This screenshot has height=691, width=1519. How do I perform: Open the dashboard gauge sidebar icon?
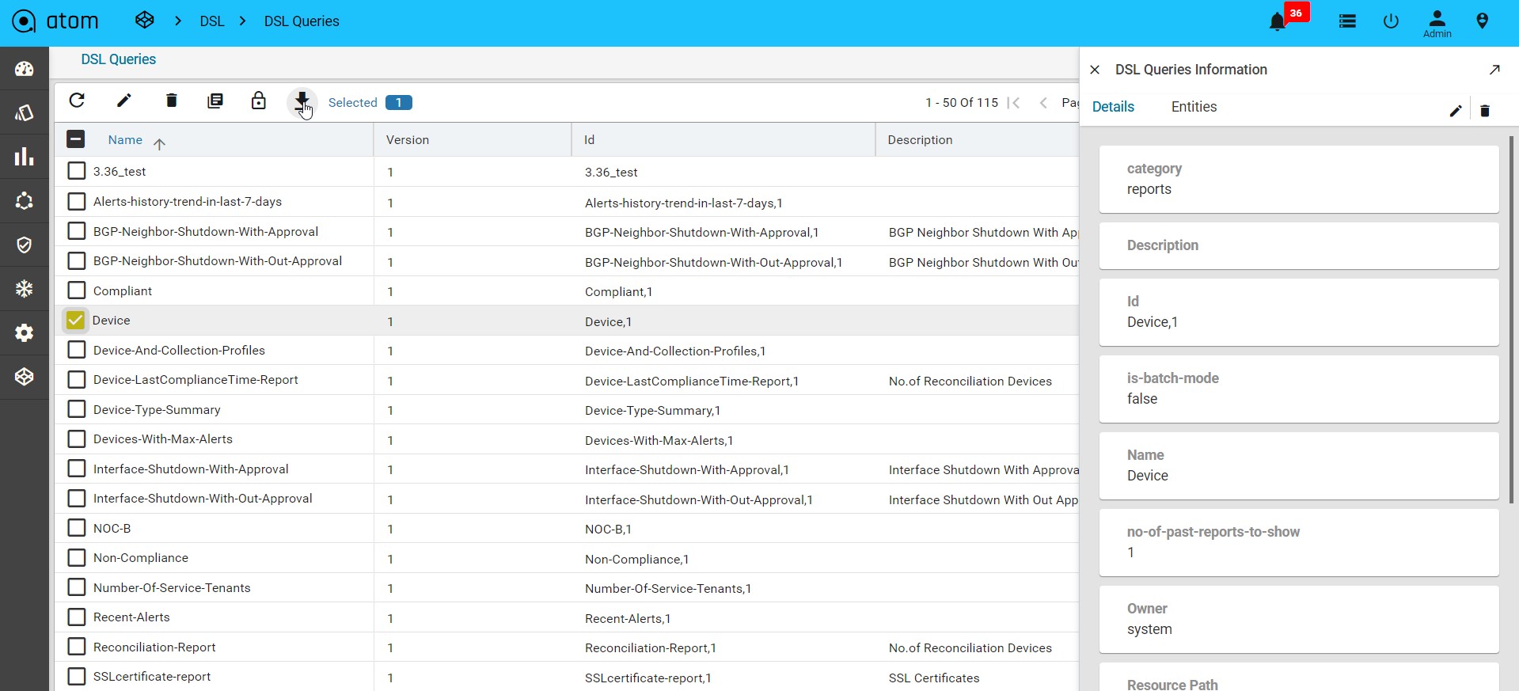[25, 69]
